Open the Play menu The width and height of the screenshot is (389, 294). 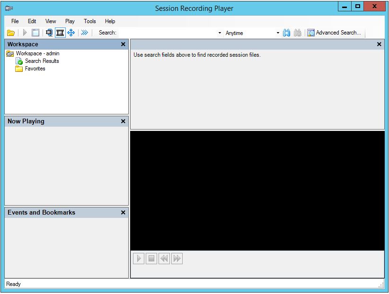pos(70,21)
